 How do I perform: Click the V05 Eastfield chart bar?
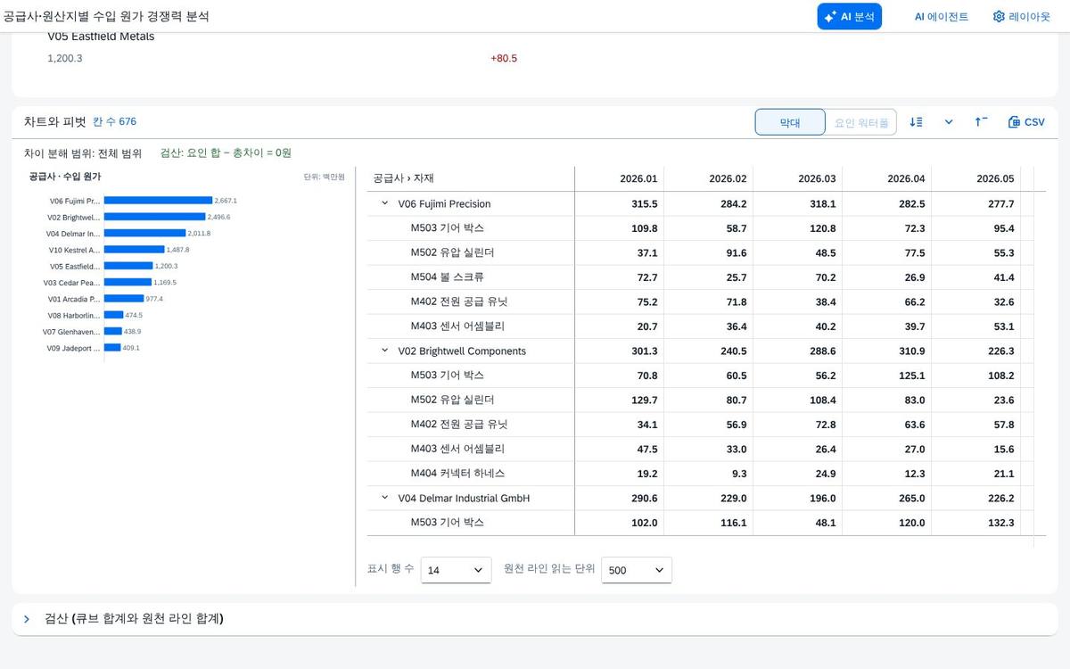128,266
